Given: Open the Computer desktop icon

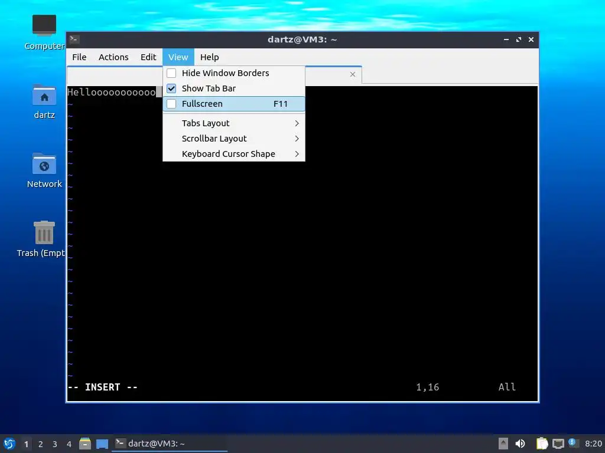Looking at the screenshot, I should pyautogui.click(x=44, y=32).
